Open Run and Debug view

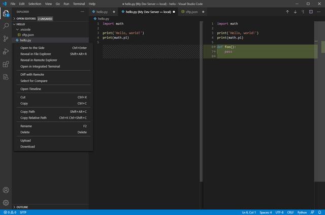(6, 51)
